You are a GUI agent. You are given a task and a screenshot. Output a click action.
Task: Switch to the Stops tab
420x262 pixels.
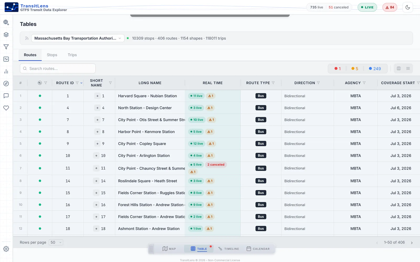52,55
